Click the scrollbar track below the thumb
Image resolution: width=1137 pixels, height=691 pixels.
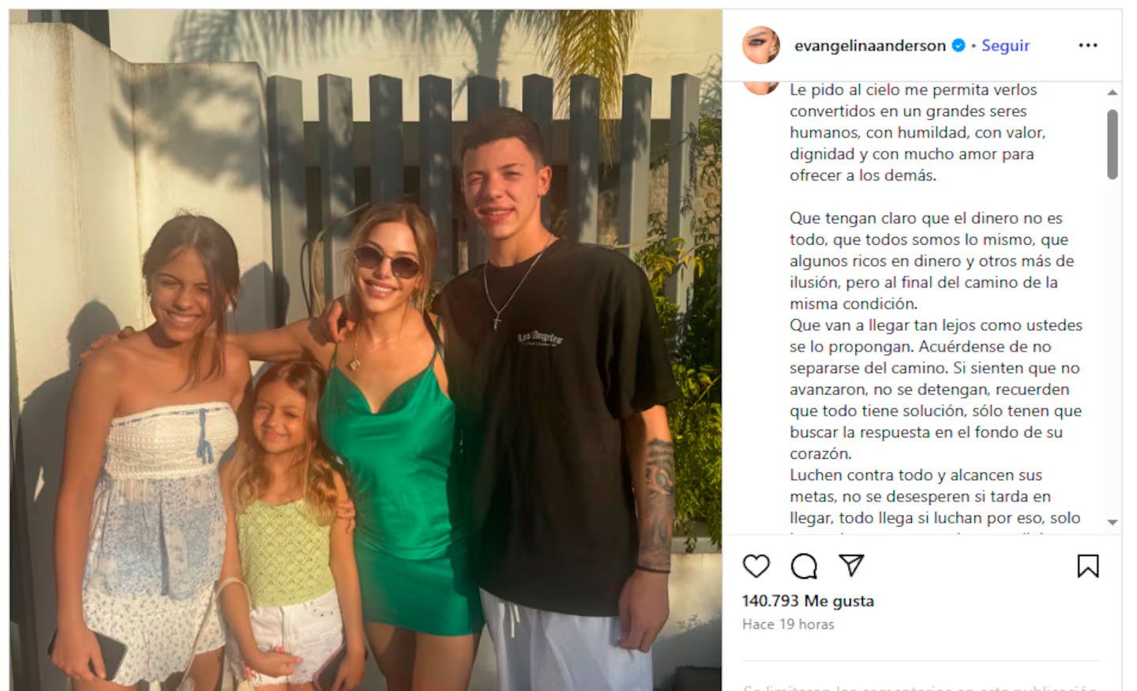[1113, 347]
